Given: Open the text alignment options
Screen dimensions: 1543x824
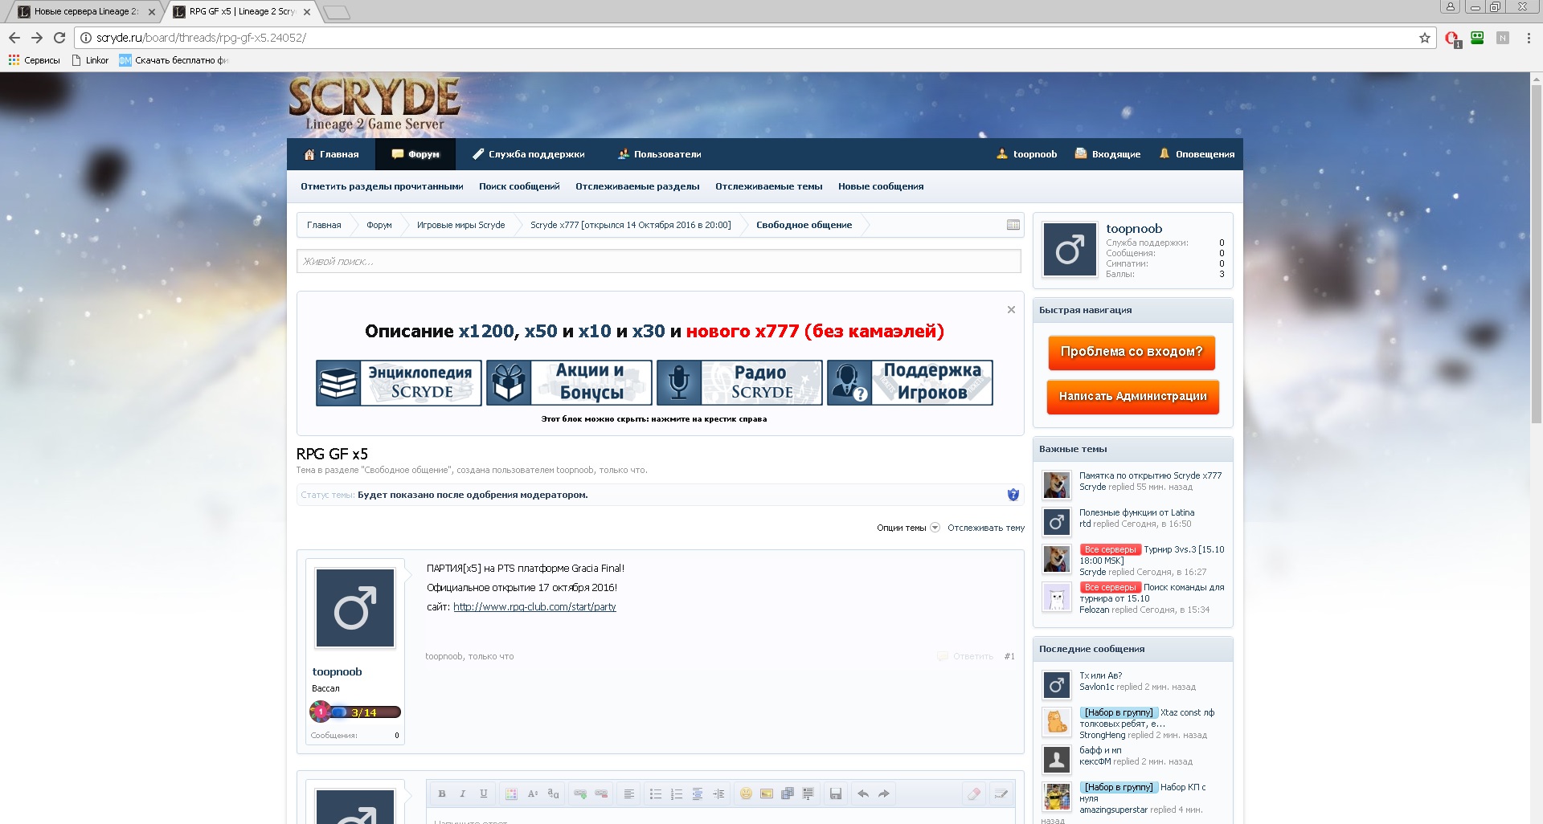Looking at the screenshot, I should pos(629,793).
